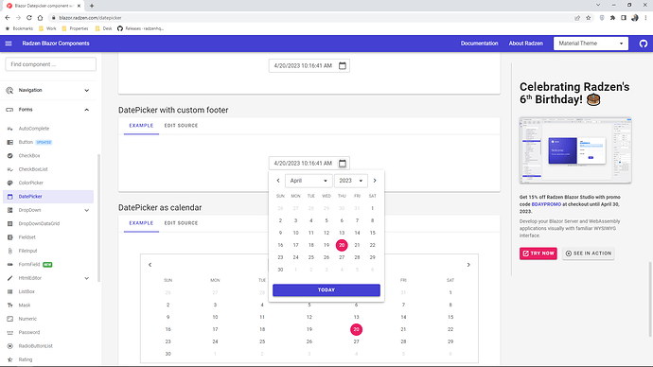This screenshot has width=653, height=367.
Task: Click the Find component search field
Action: click(50, 64)
